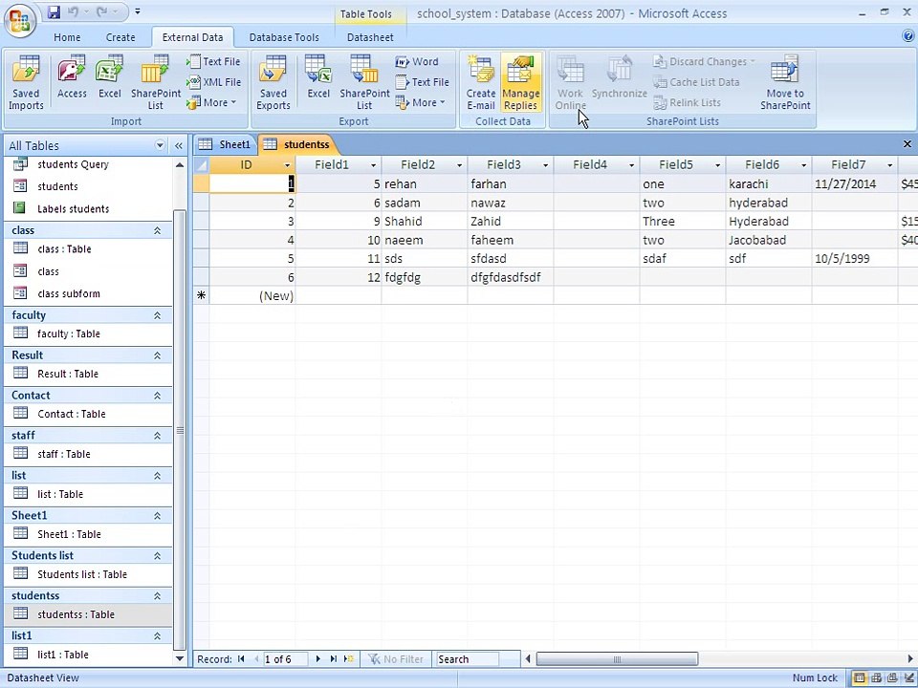Jump to last record
The height and width of the screenshot is (688, 918).
coord(333,658)
